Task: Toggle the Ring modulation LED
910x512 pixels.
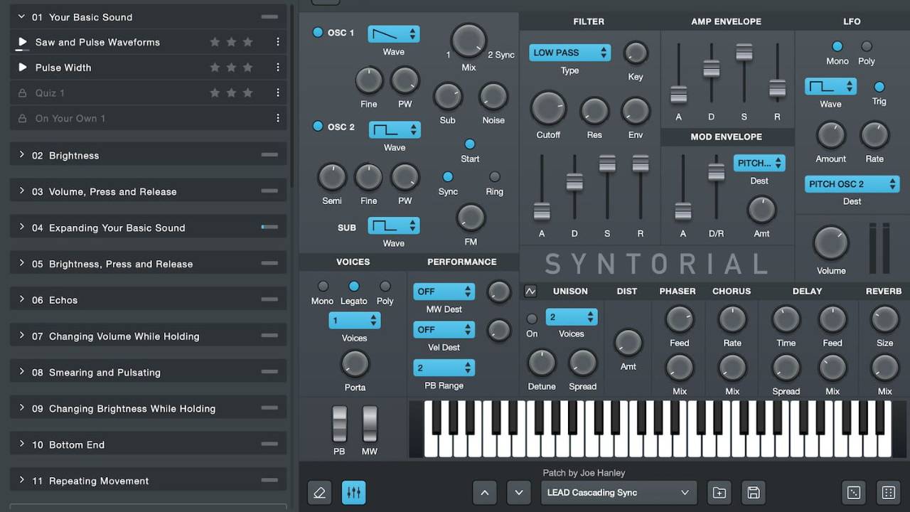Action: (495, 176)
